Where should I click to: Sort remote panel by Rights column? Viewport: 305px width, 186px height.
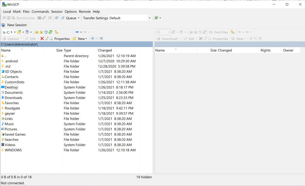tap(271, 50)
